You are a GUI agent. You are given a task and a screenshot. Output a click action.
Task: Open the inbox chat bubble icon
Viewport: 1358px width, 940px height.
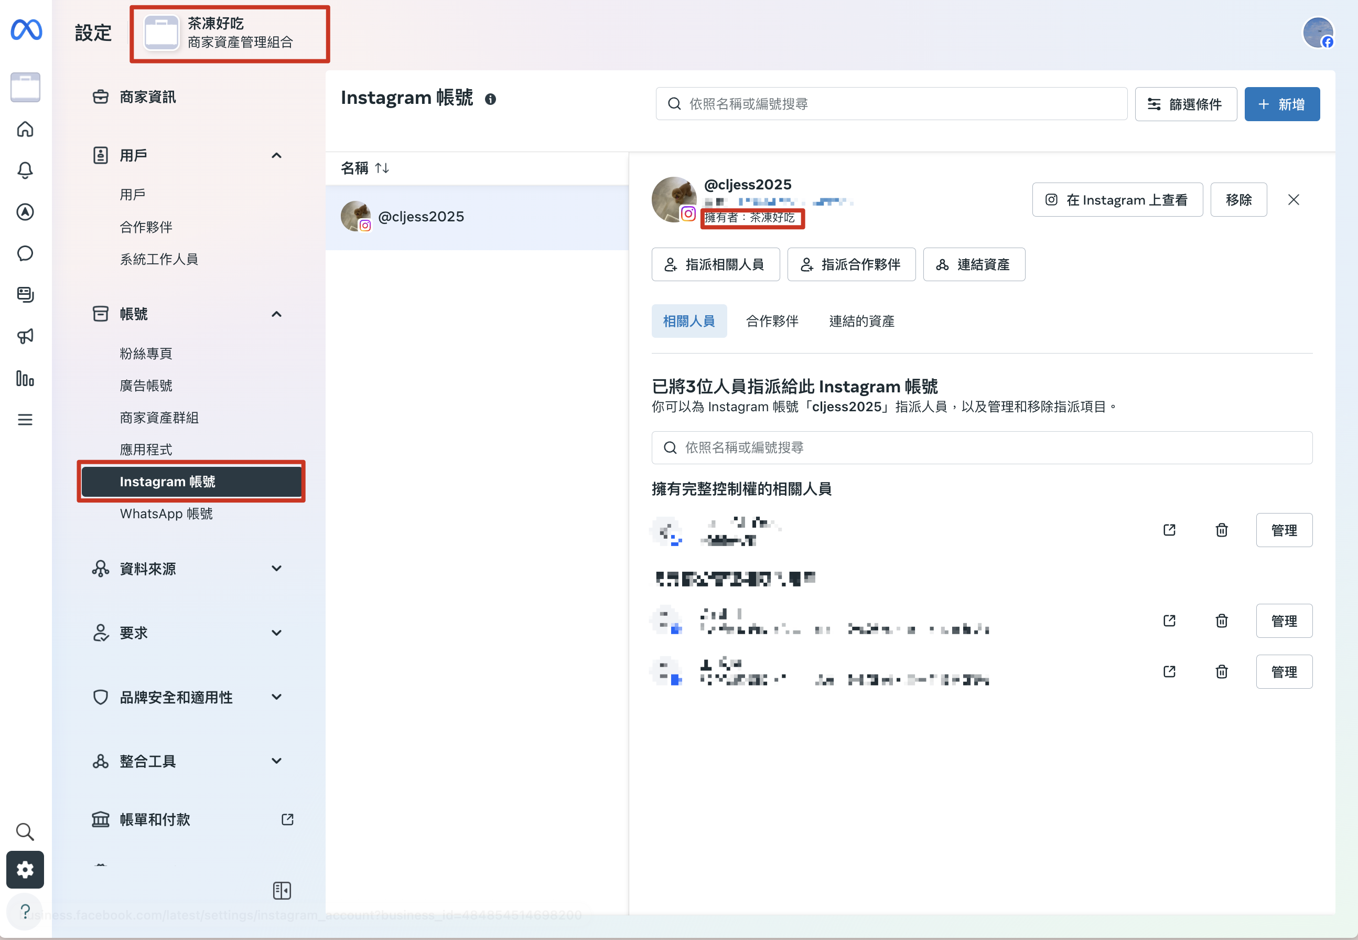[25, 253]
